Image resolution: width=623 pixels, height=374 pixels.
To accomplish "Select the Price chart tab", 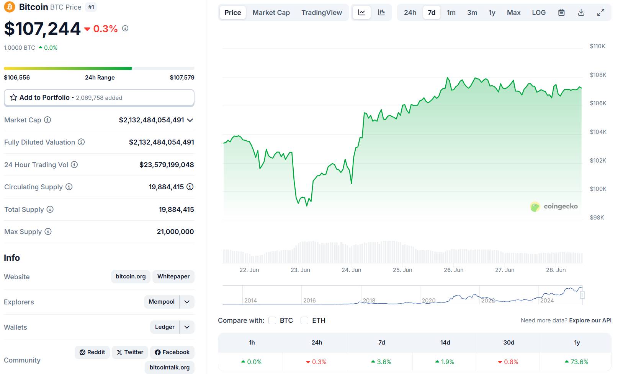I will click(x=233, y=12).
